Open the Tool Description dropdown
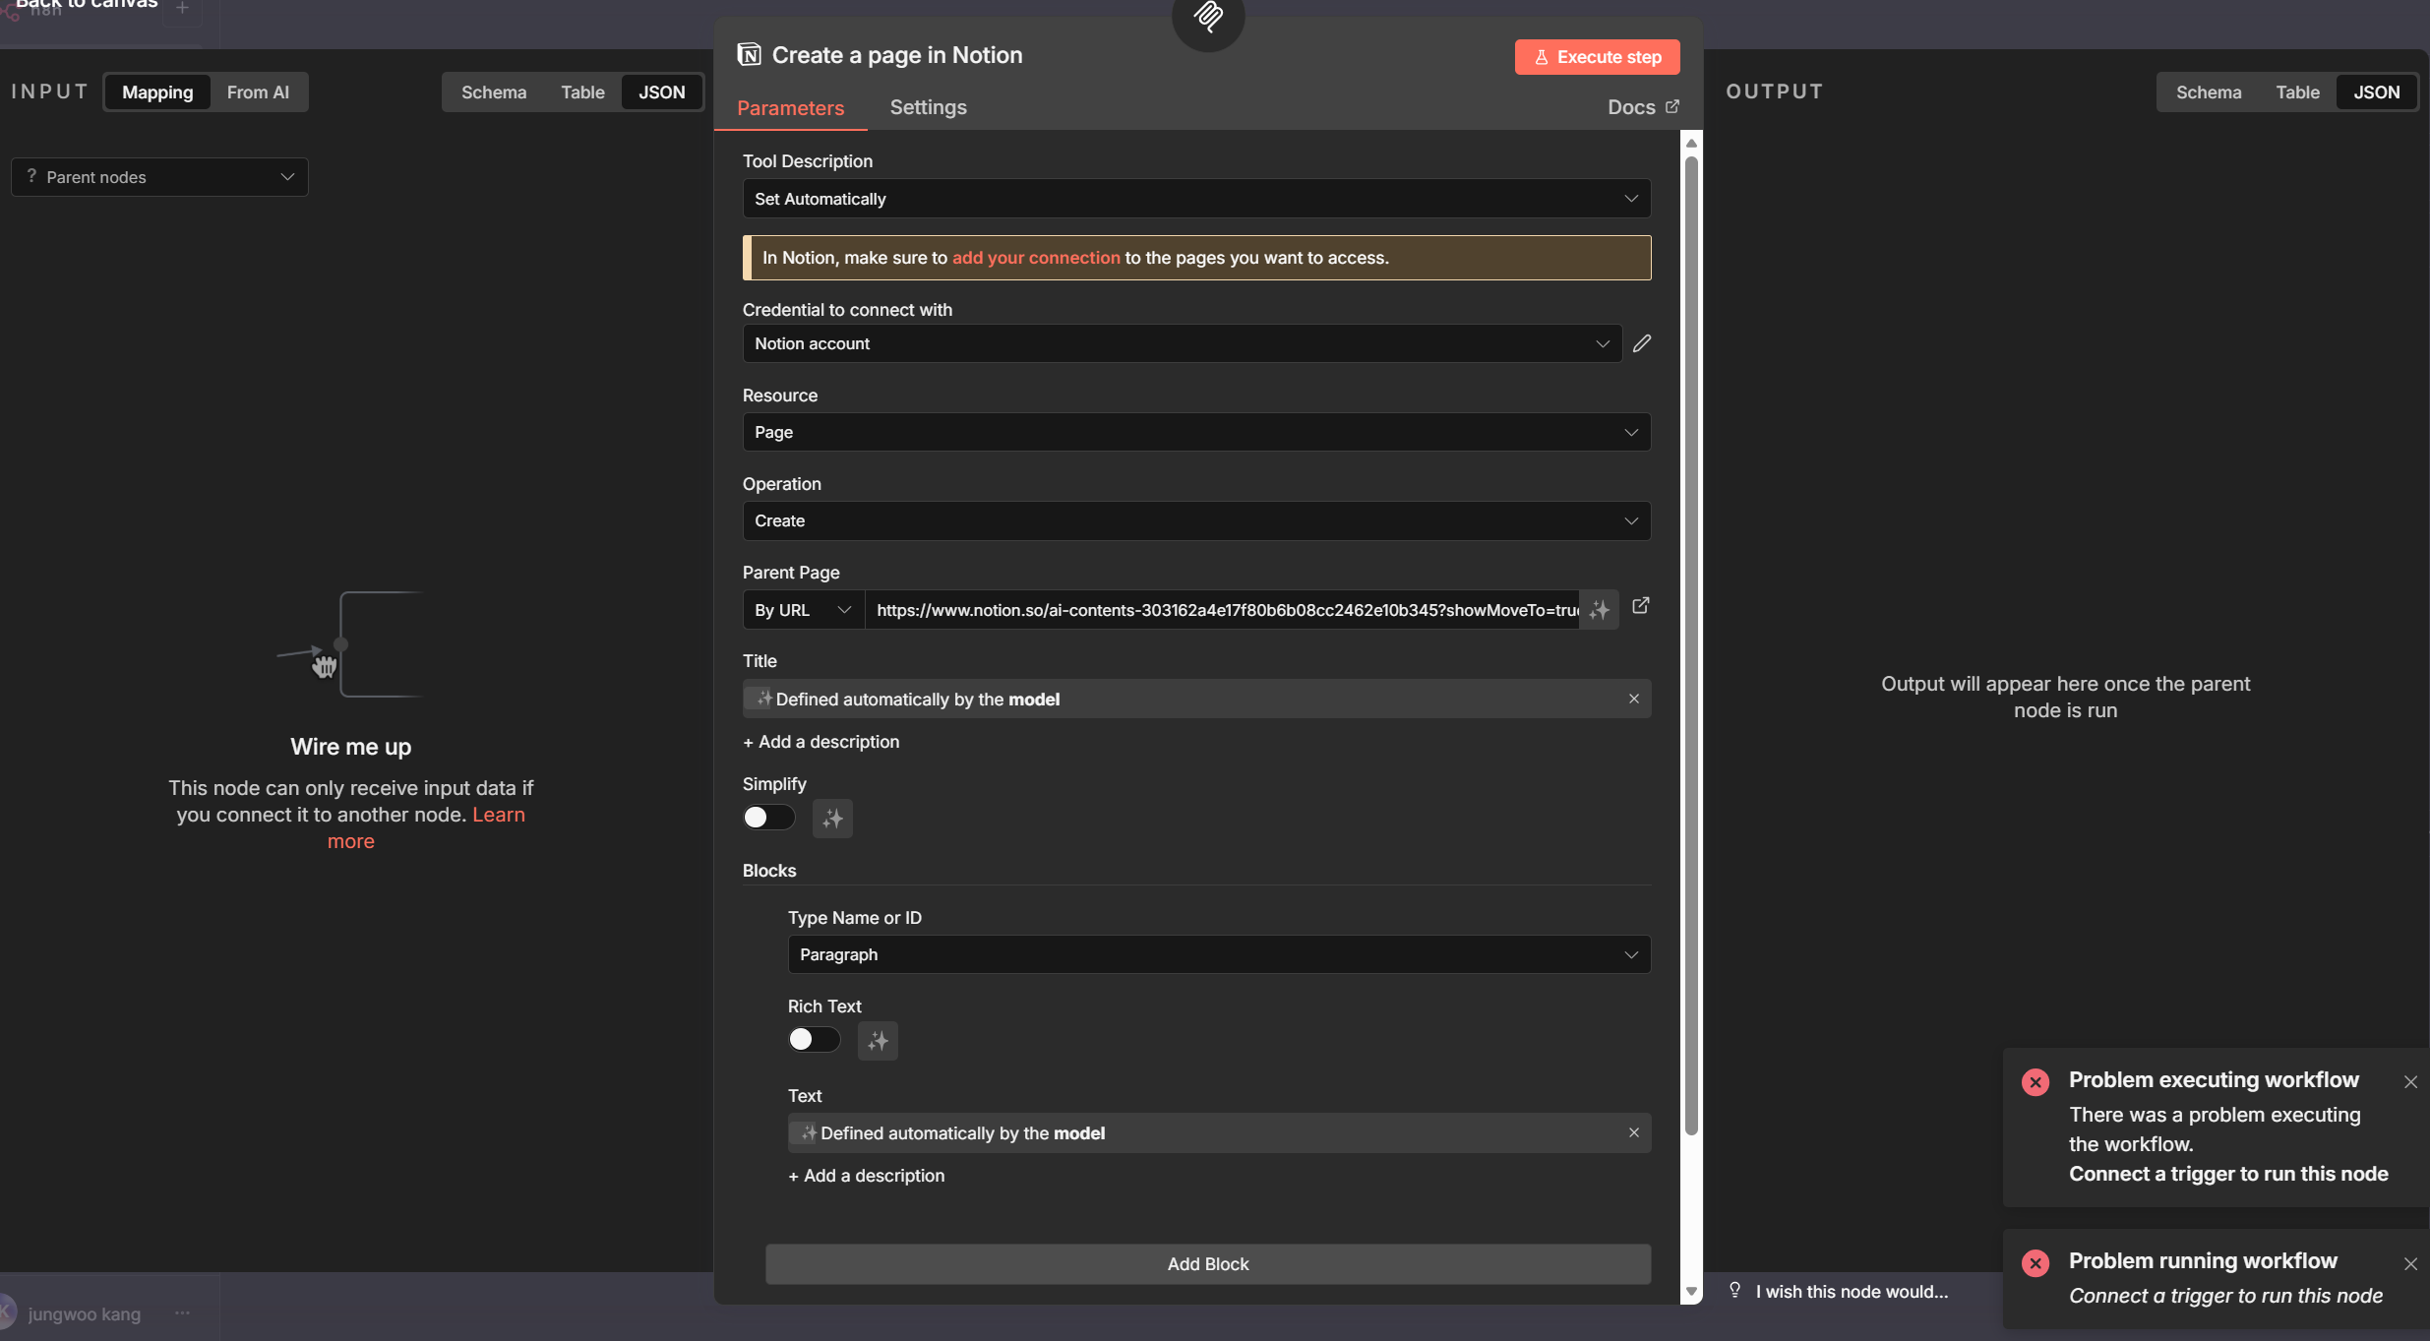Screen dimensions: 2430x1341 coord(1195,199)
